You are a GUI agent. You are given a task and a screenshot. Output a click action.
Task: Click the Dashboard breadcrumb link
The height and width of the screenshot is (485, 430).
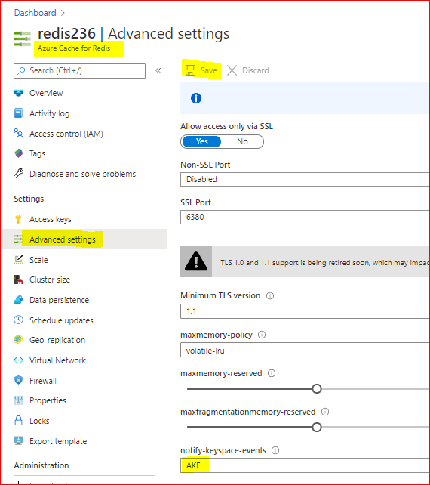point(35,13)
